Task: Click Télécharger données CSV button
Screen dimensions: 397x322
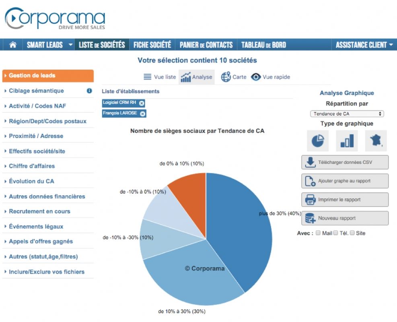Action: (x=345, y=162)
